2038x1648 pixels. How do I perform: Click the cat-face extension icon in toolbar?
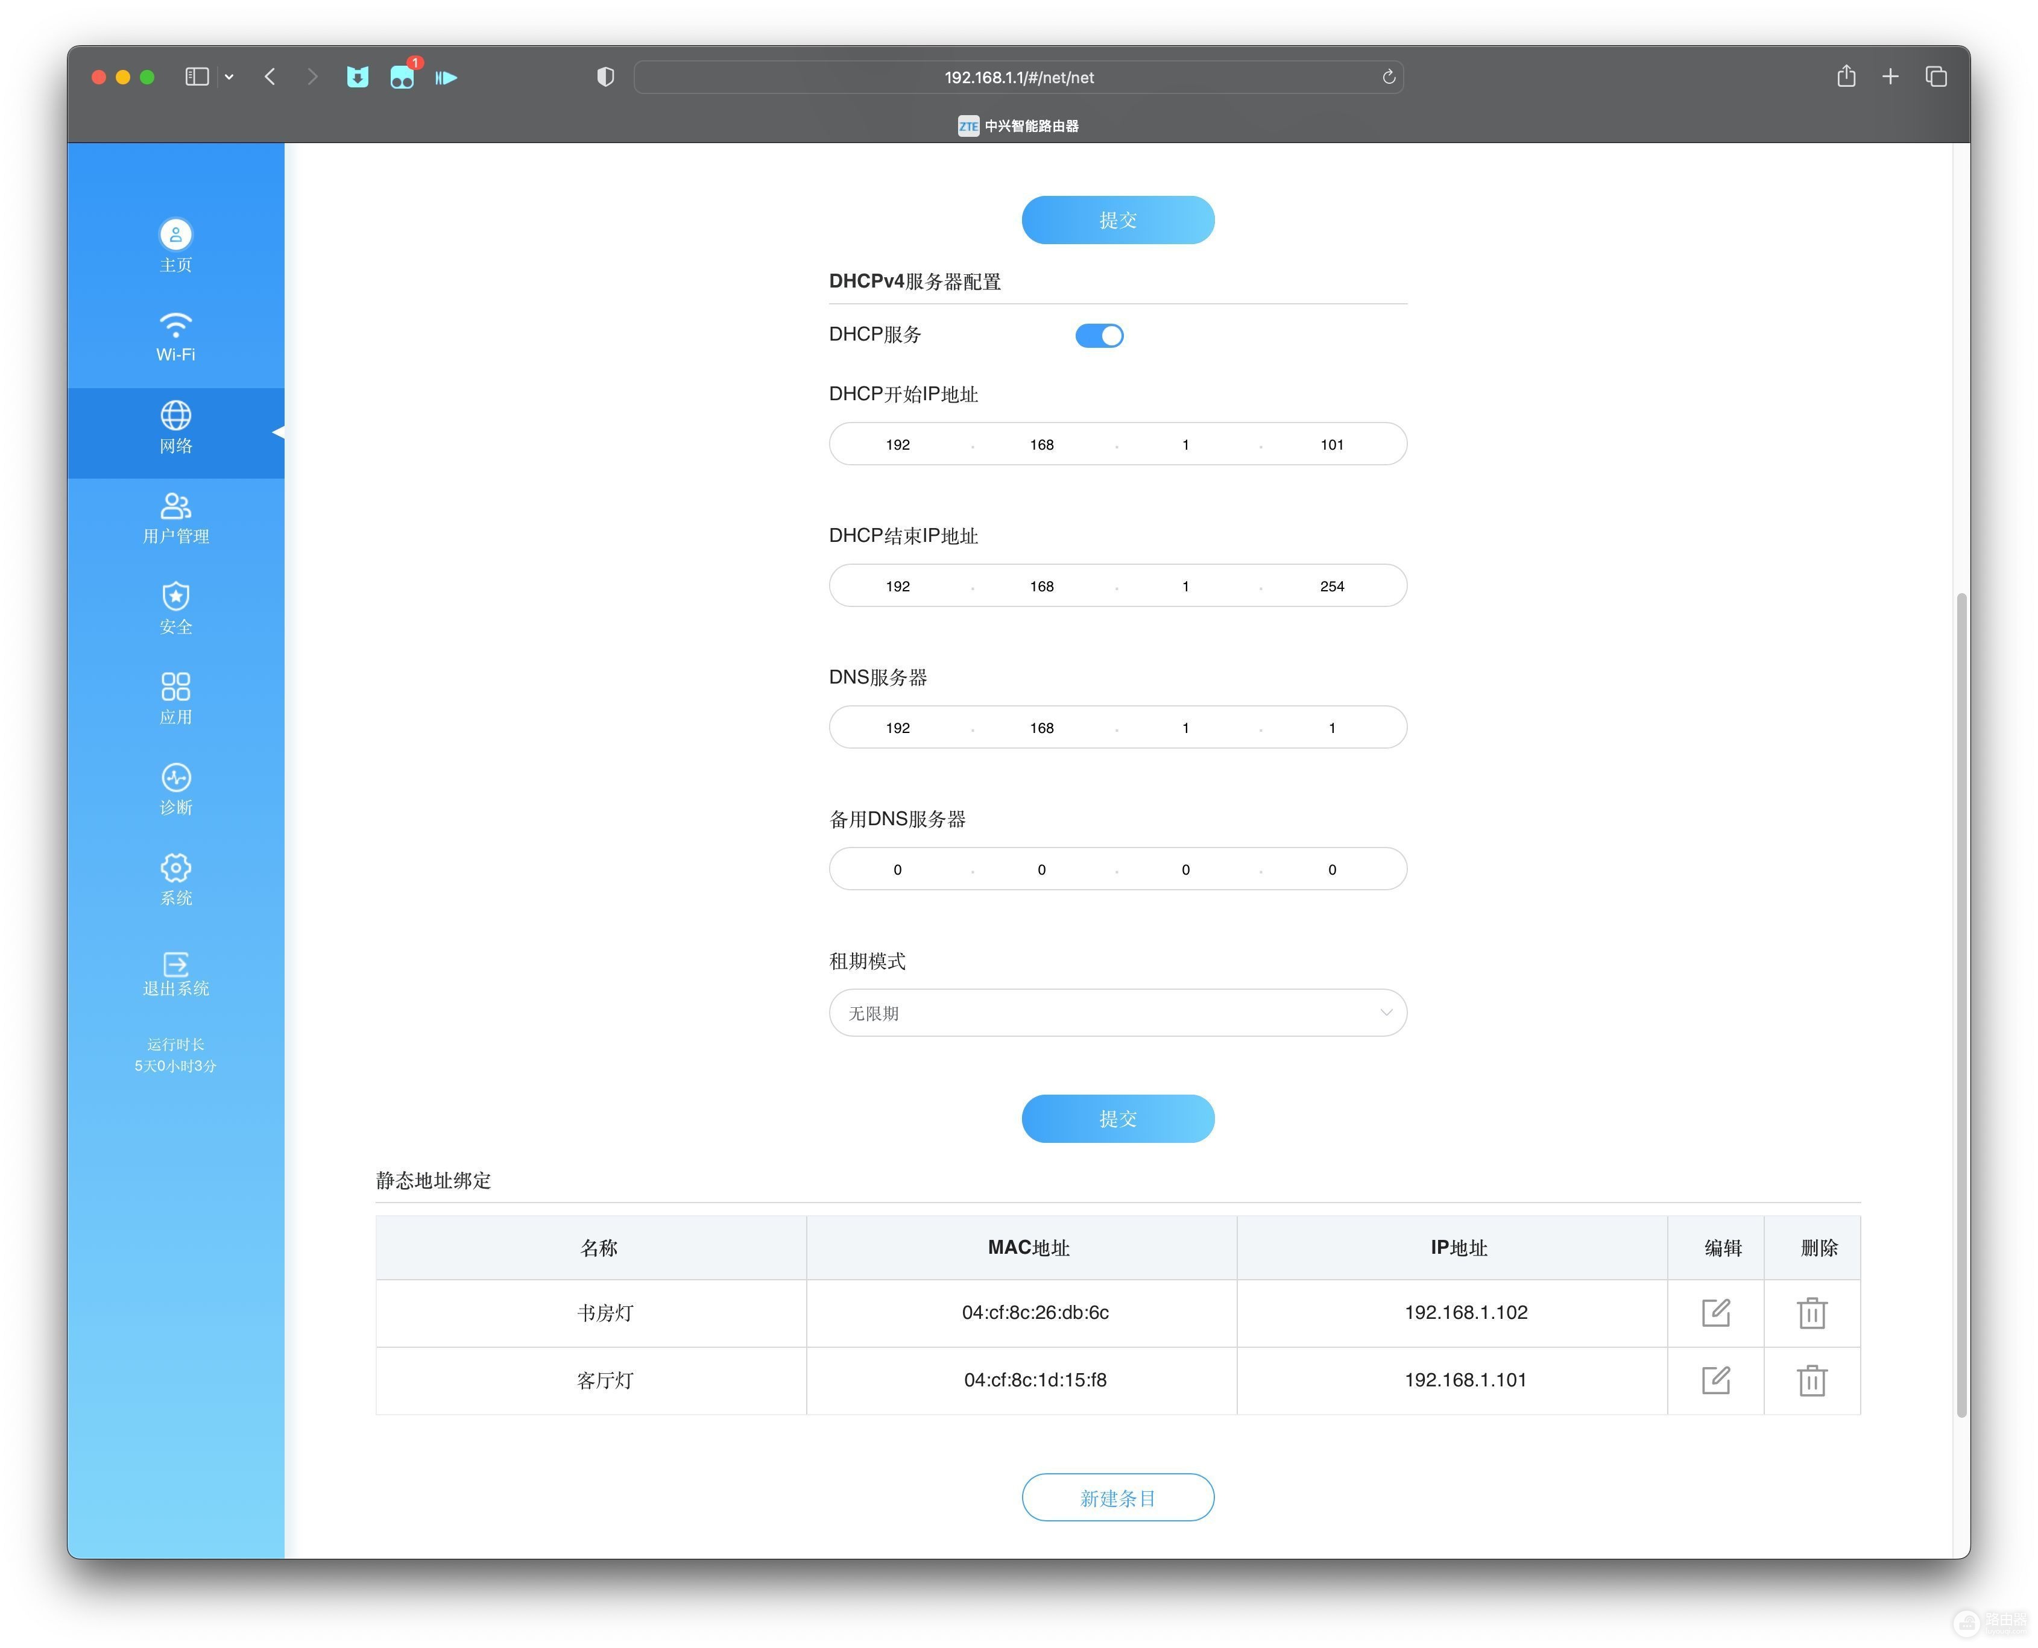pyautogui.click(x=357, y=77)
